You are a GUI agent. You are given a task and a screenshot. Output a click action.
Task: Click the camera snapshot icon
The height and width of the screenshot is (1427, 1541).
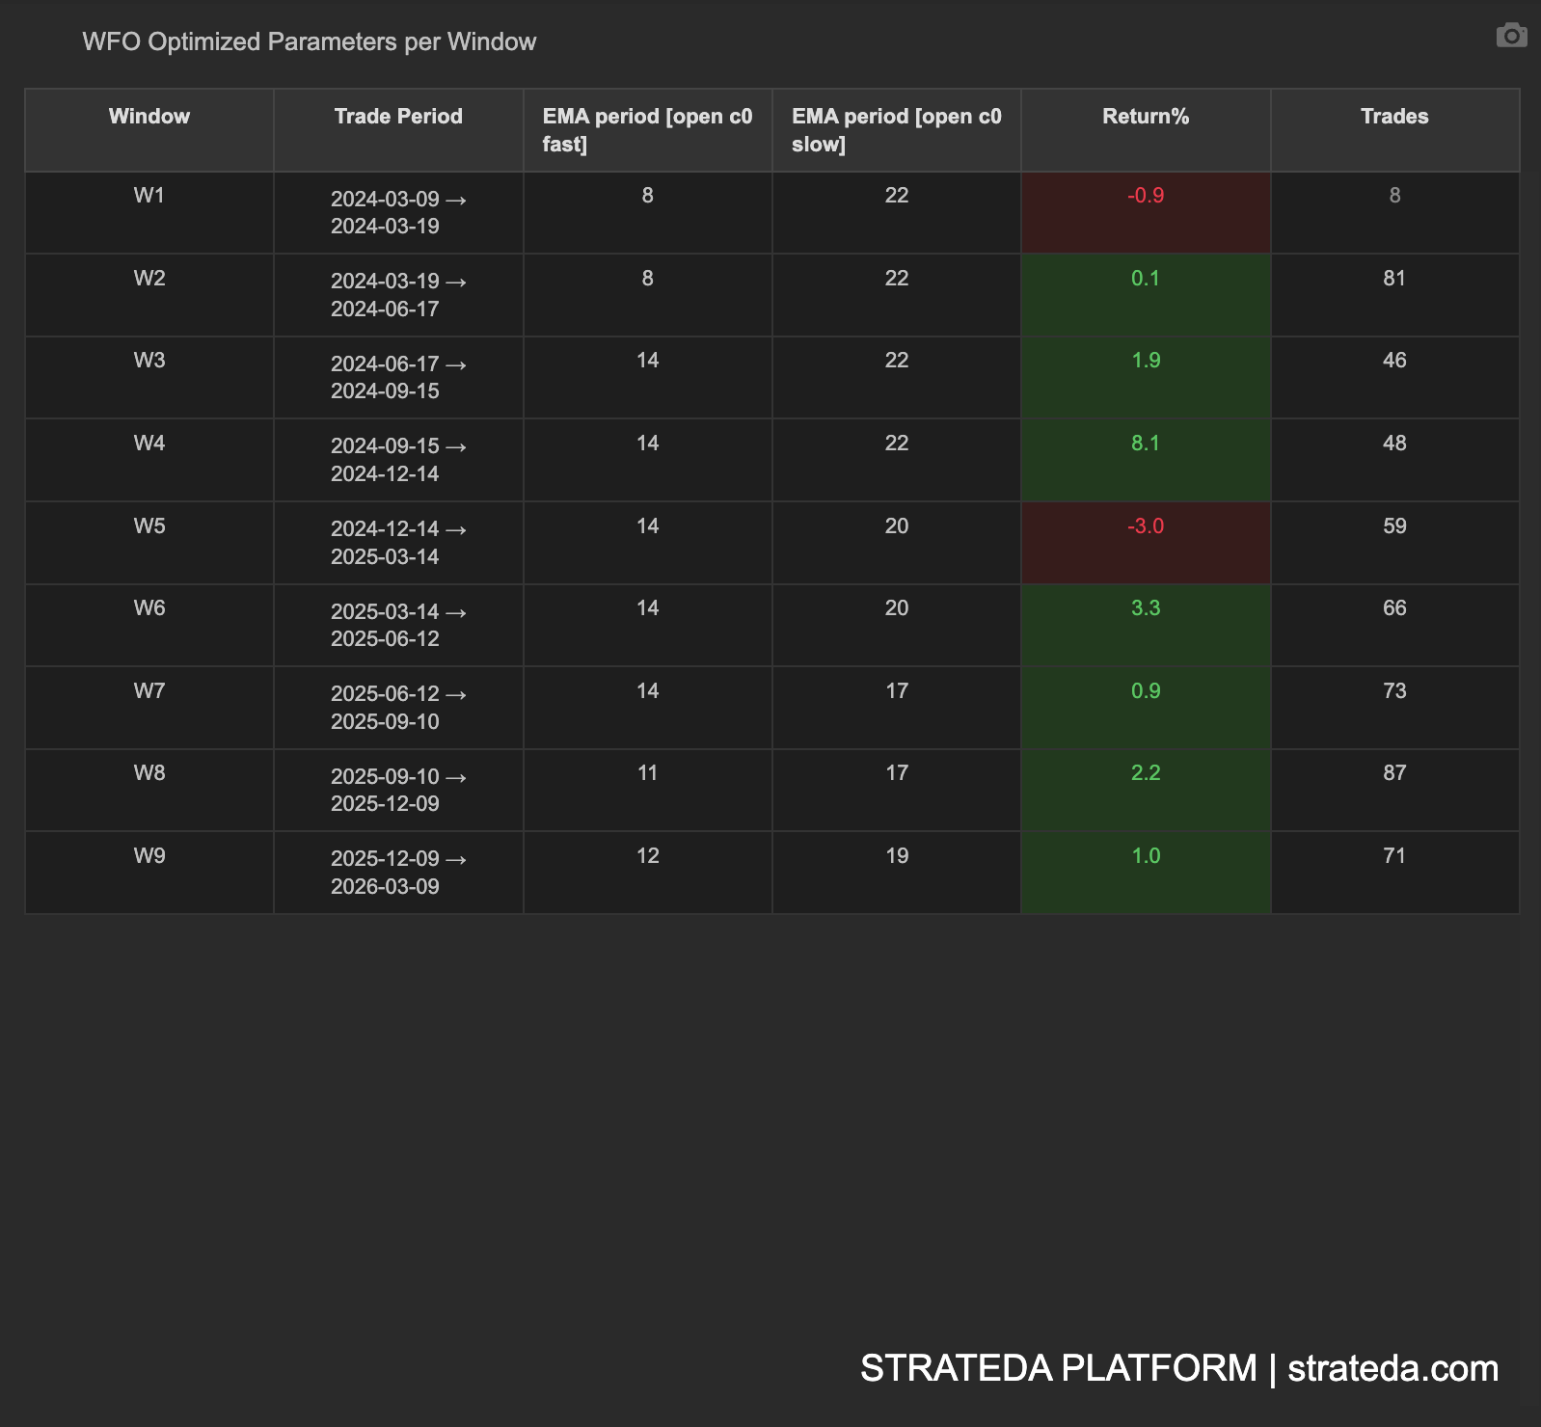1511,36
